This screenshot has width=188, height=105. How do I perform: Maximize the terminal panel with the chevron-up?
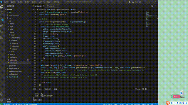click(152, 89)
